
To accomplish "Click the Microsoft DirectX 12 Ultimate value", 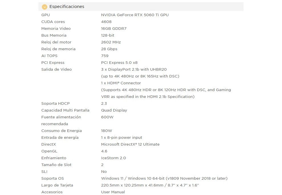I will pos(130,144).
